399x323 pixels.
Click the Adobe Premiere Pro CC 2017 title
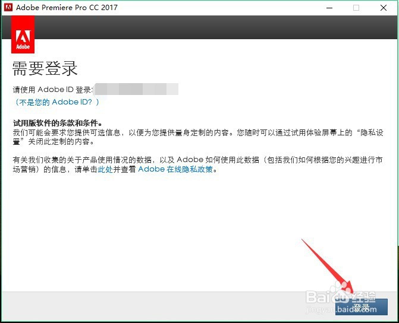pyautogui.click(x=67, y=7)
